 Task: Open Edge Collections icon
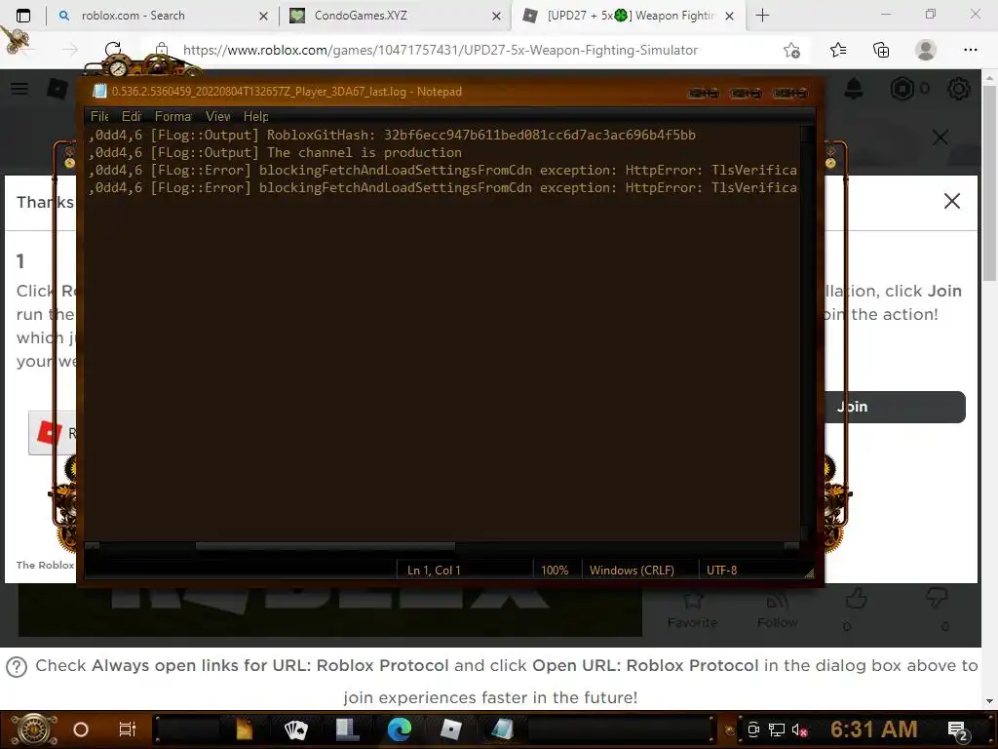click(881, 50)
